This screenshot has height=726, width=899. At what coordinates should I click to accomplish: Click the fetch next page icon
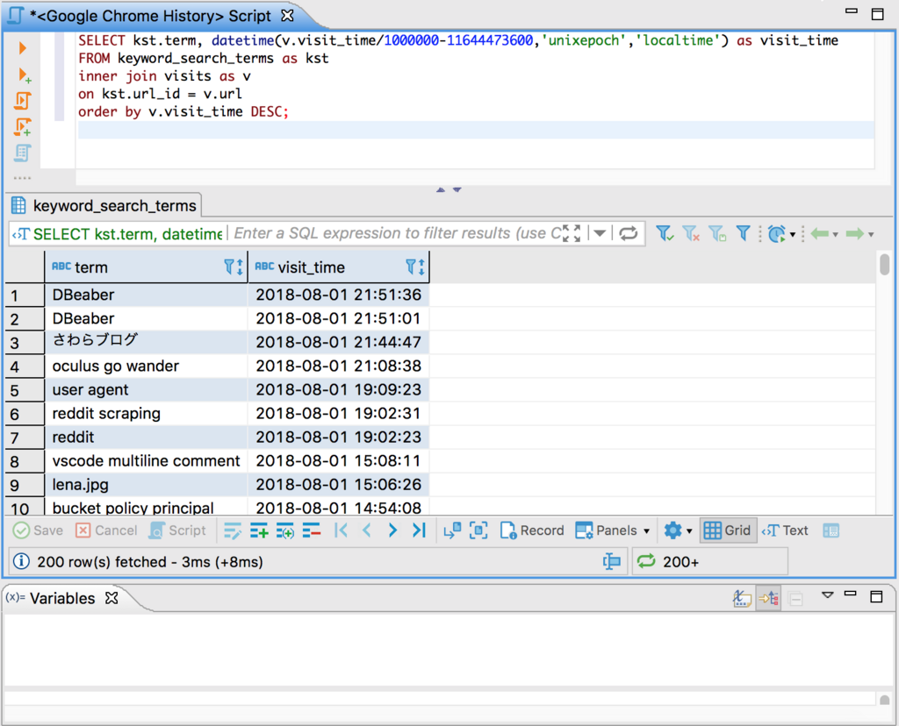click(452, 530)
